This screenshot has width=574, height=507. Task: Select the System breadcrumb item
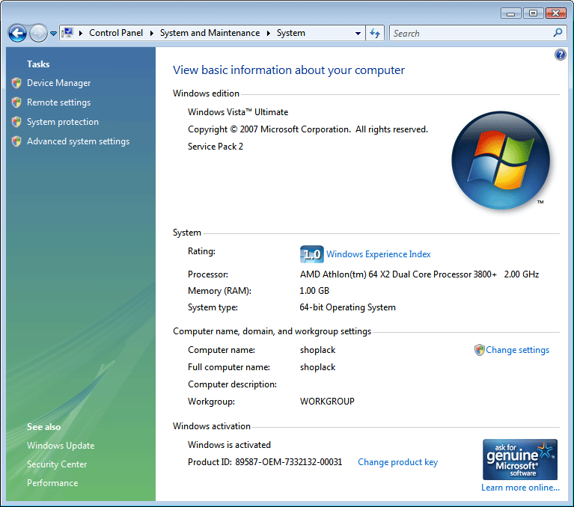tap(290, 33)
